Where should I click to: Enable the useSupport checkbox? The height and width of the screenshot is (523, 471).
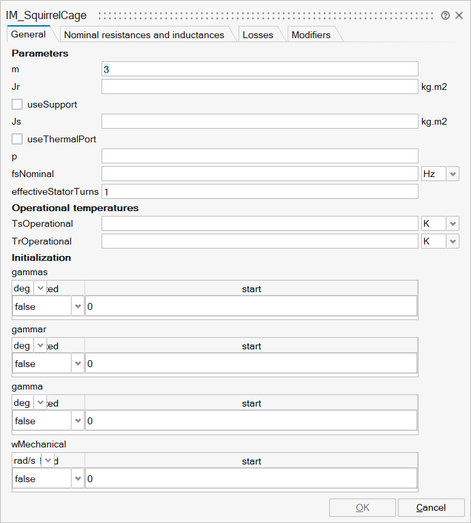click(18, 104)
